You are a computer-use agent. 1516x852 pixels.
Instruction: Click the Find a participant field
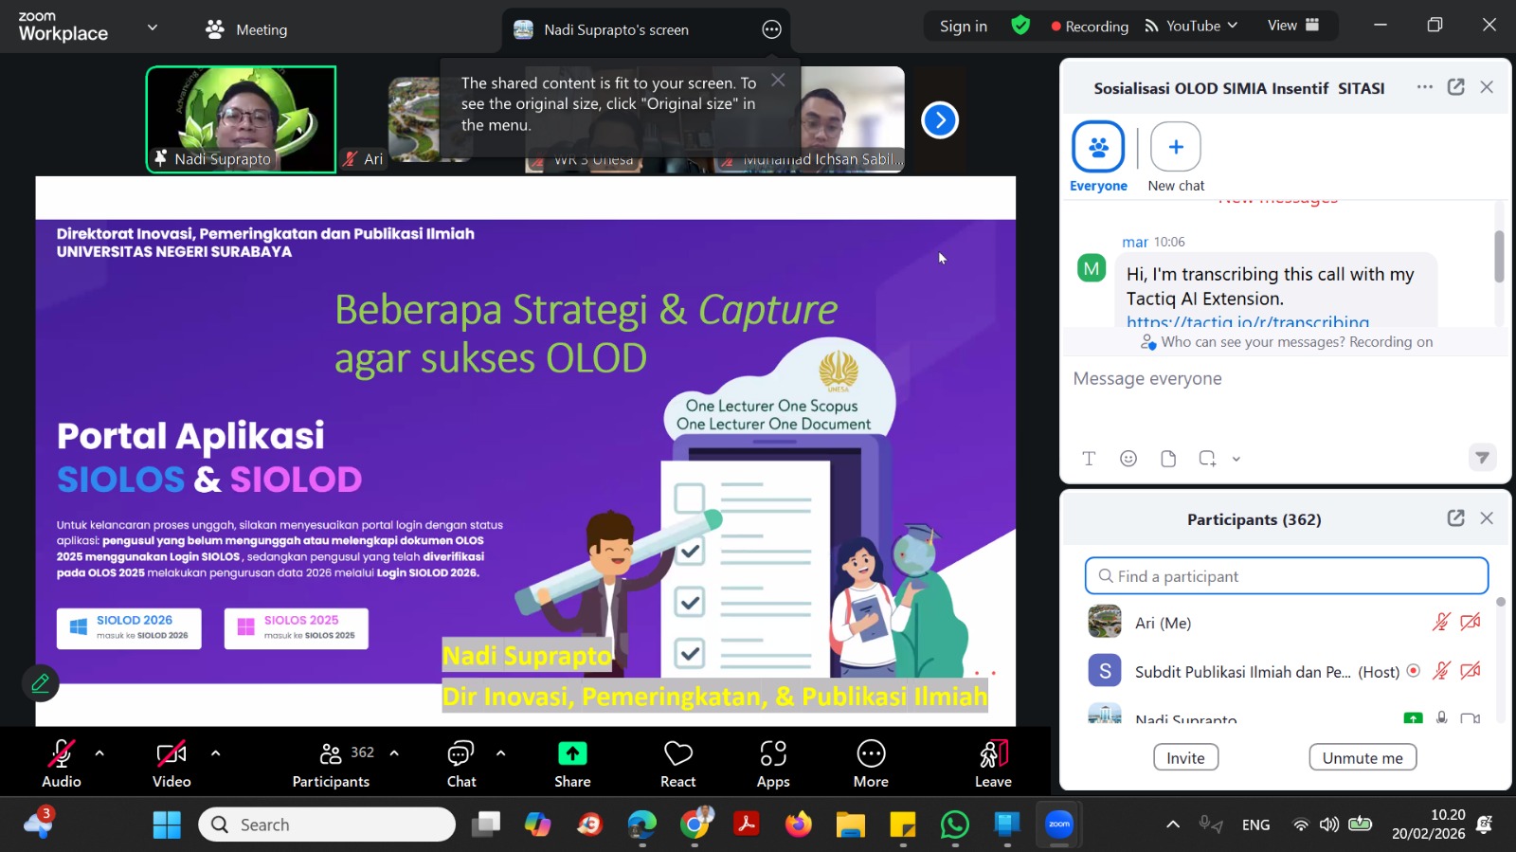pyautogui.click(x=1286, y=576)
